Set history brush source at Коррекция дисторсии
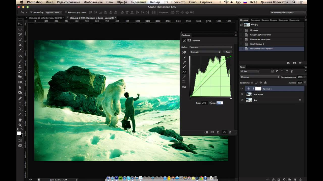This screenshot has height=181, width=323. coord(241,39)
